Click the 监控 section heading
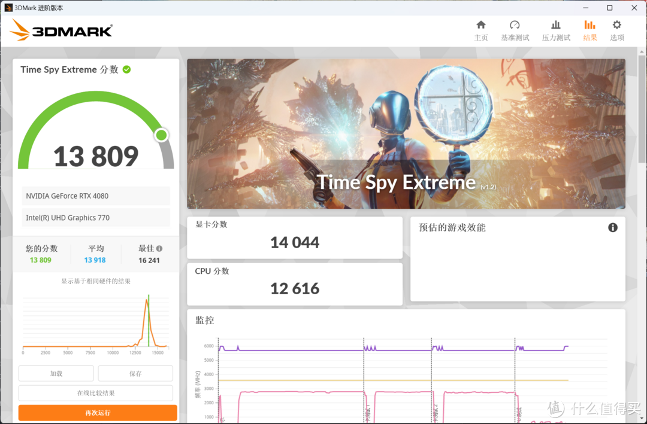The image size is (647, 424). (205, 320)
